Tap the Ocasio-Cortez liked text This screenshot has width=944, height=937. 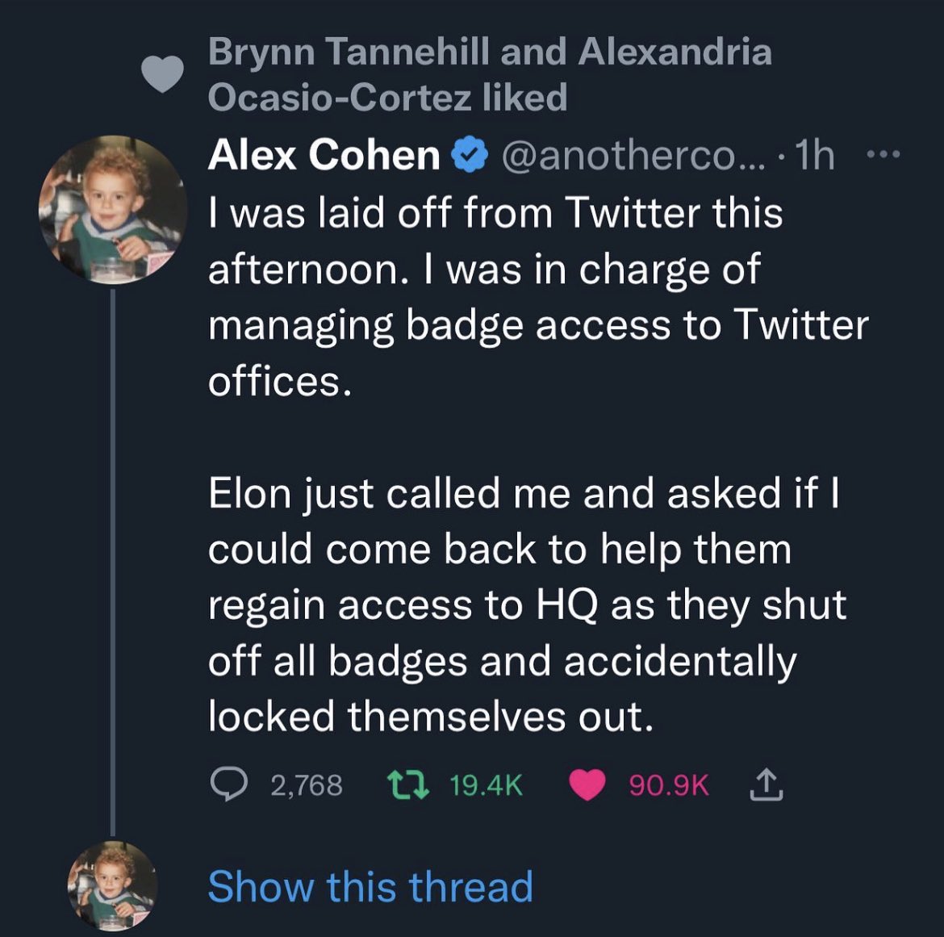388,97
